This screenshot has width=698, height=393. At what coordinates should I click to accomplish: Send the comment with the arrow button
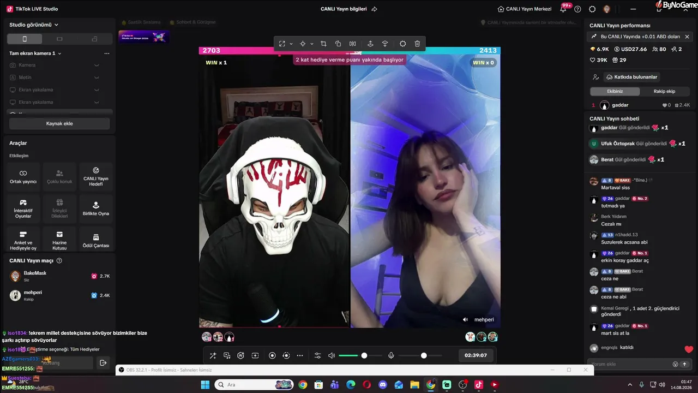(685, 364)
